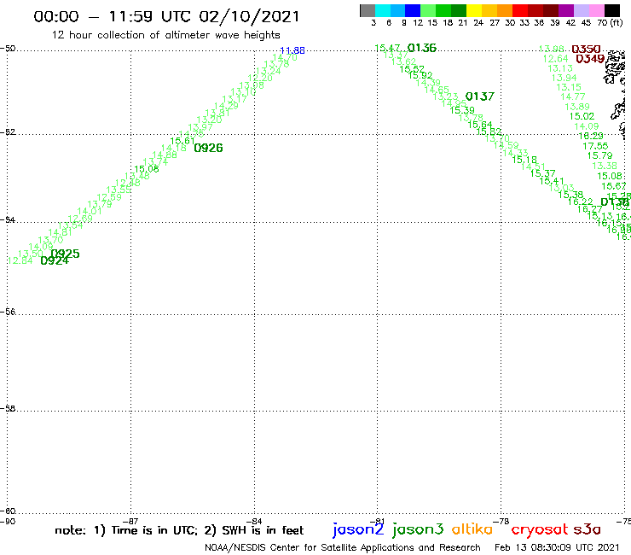Select the altika legend label
631x555 pixels.
pos(472,529)
